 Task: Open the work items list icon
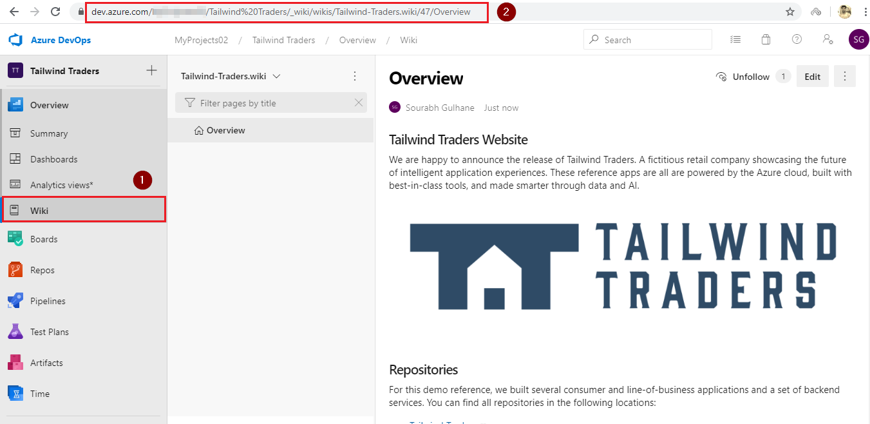pyautogui.click(x=735, y=39)
